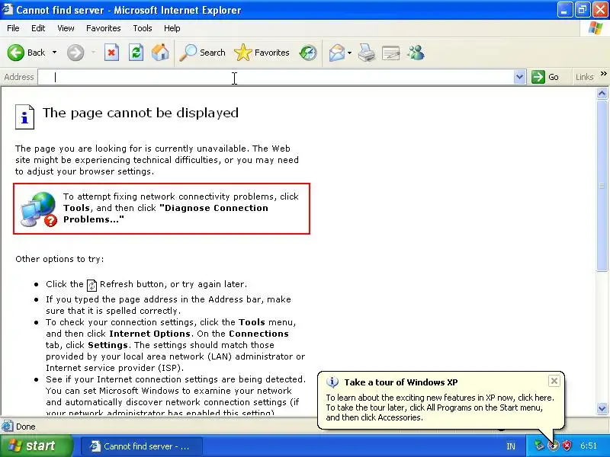Click the Edit page icon
The width and height of the screenshot is (610, 457).
pos(391,53)
